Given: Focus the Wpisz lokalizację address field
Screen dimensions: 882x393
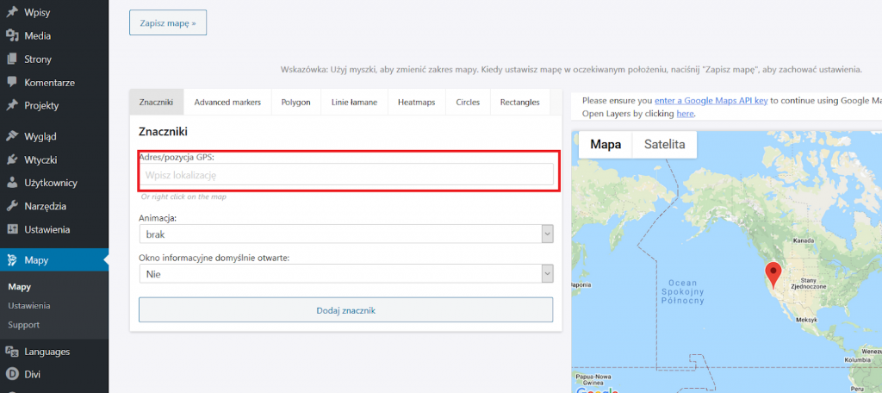Looking at the screenshot, I should tap(346, 175).
